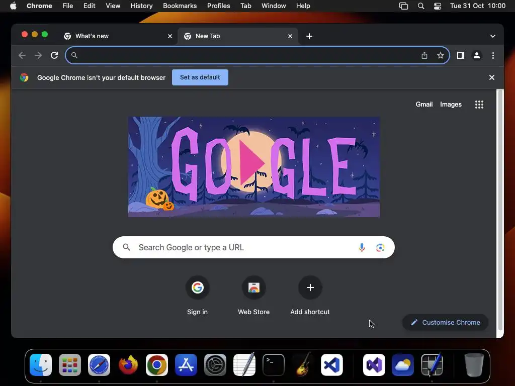This screenshot has height=386, width=515.
Task: Open the profile avatar icon
Action: 477,55
